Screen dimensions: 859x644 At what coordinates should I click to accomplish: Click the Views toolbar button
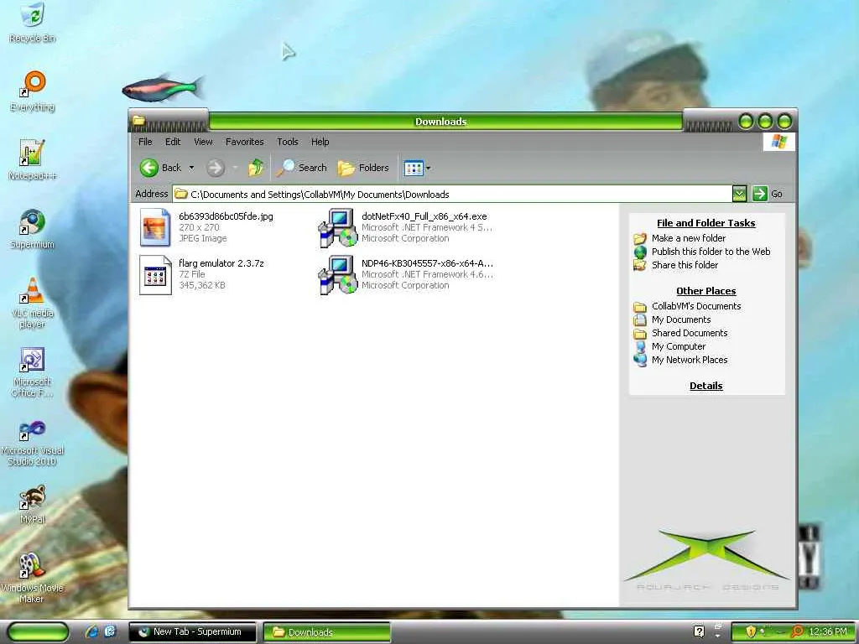coord(414,168)
